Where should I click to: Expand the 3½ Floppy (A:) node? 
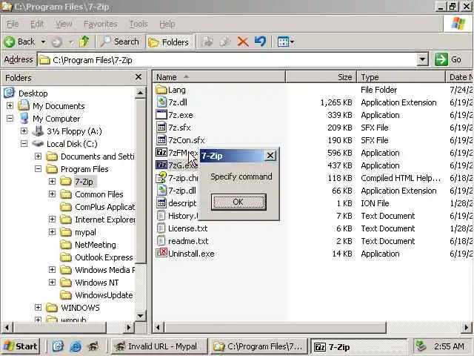point(24,131)
